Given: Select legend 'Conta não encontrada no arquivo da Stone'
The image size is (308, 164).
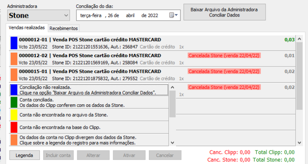Looking at the screenshot, I should (89, 115).
